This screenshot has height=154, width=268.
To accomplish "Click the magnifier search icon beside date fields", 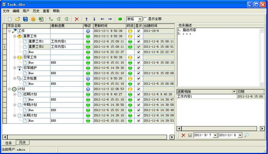I will 247,135.
